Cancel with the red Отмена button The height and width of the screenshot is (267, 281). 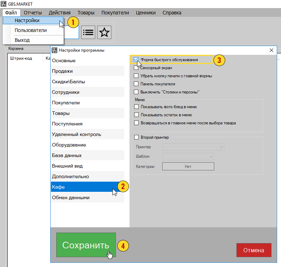[x=254, y=250]
